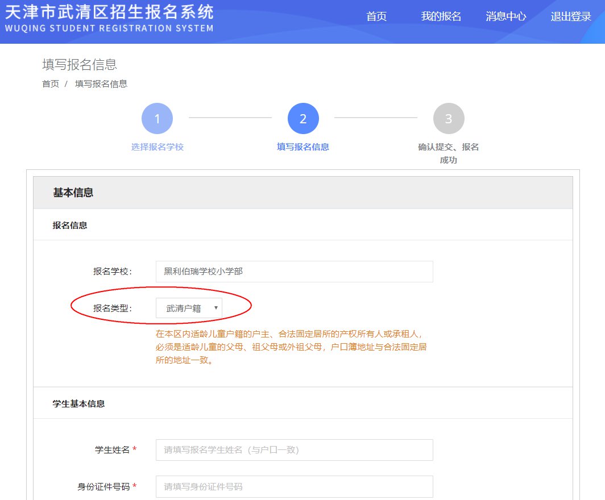Screen dimensions: 605x500
Task: Focus the 身份证件号码 input field
Action: [x=294, y=486]
